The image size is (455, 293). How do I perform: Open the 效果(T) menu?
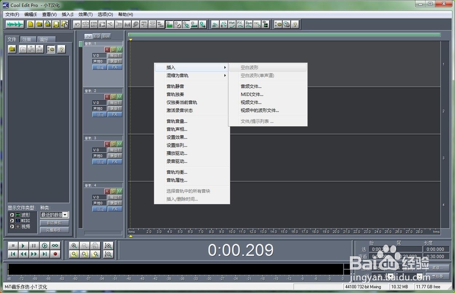(86, 14)
